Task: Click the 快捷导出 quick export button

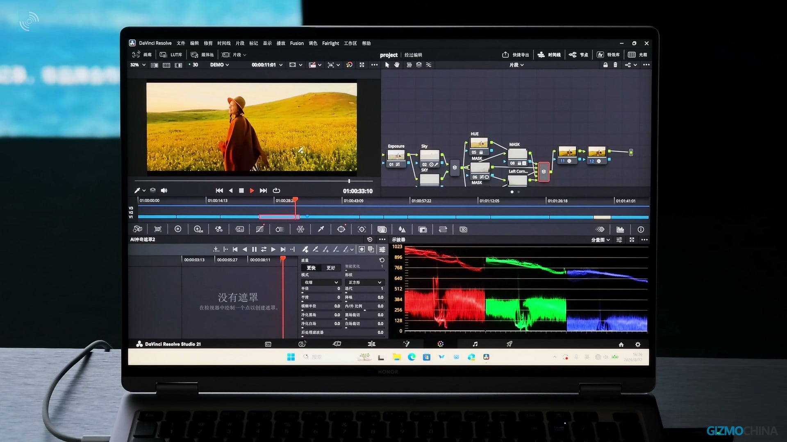Action: click(516, 55)
